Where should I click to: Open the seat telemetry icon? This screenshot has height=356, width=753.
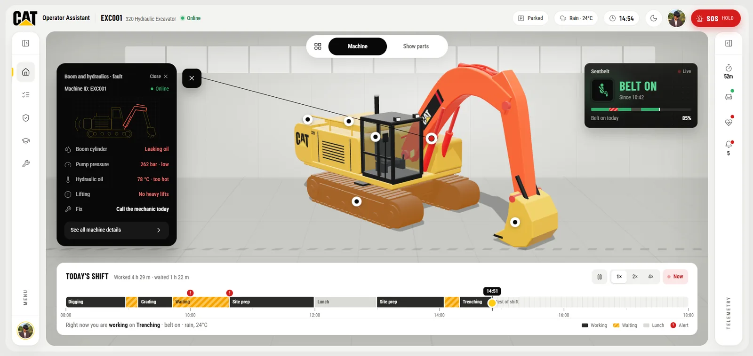[729, 96]
